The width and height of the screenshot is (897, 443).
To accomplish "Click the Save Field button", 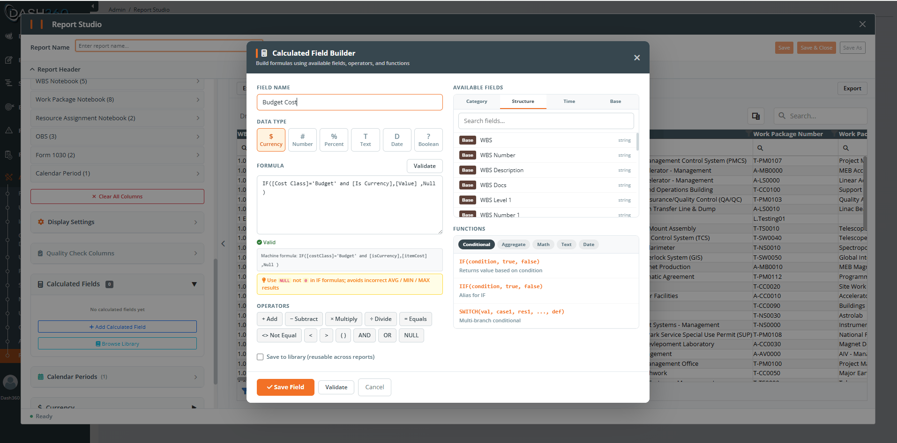I will (x=285, y=387).
